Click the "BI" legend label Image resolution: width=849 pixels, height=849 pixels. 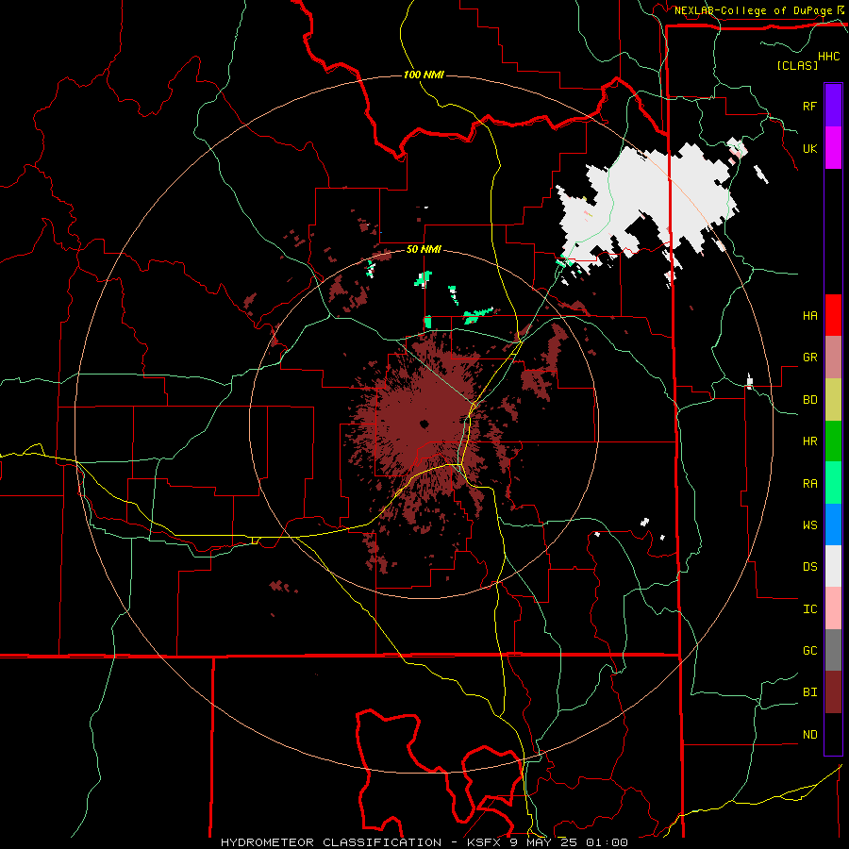point(809,692)
